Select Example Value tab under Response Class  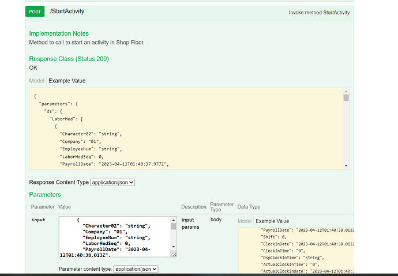click(67, 81)
